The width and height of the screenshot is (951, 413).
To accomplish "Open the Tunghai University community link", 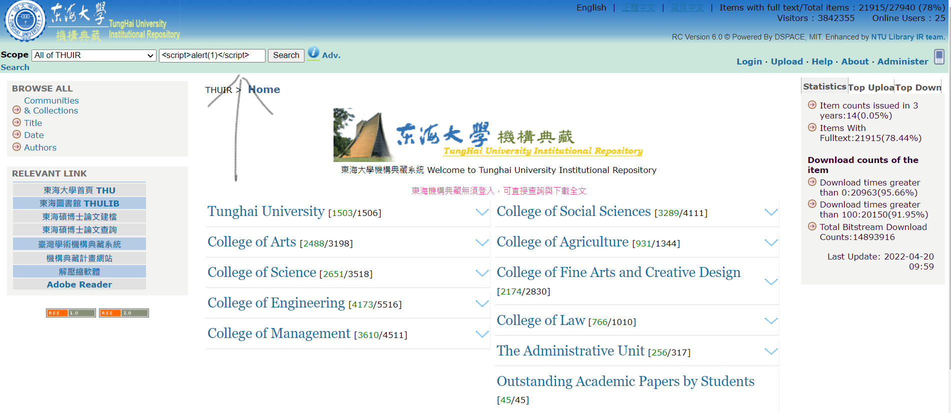I will pos(266,211).
